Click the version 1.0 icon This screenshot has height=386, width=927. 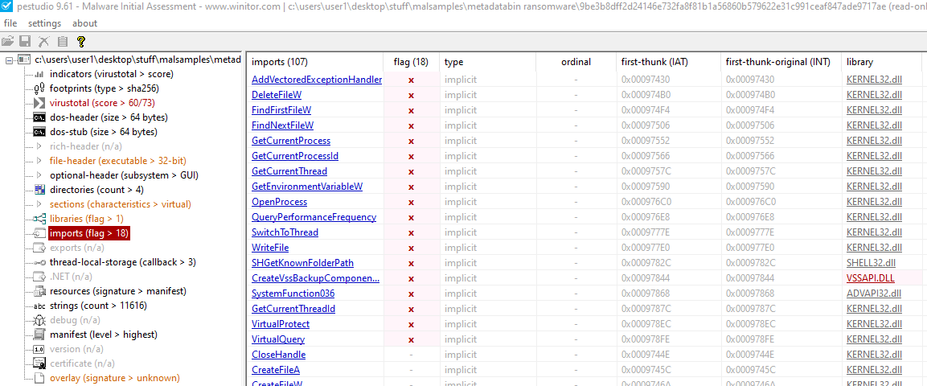point(39,349)
